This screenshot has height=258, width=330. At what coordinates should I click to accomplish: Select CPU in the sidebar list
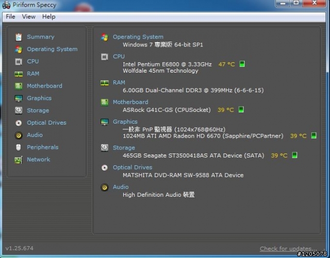33,61
